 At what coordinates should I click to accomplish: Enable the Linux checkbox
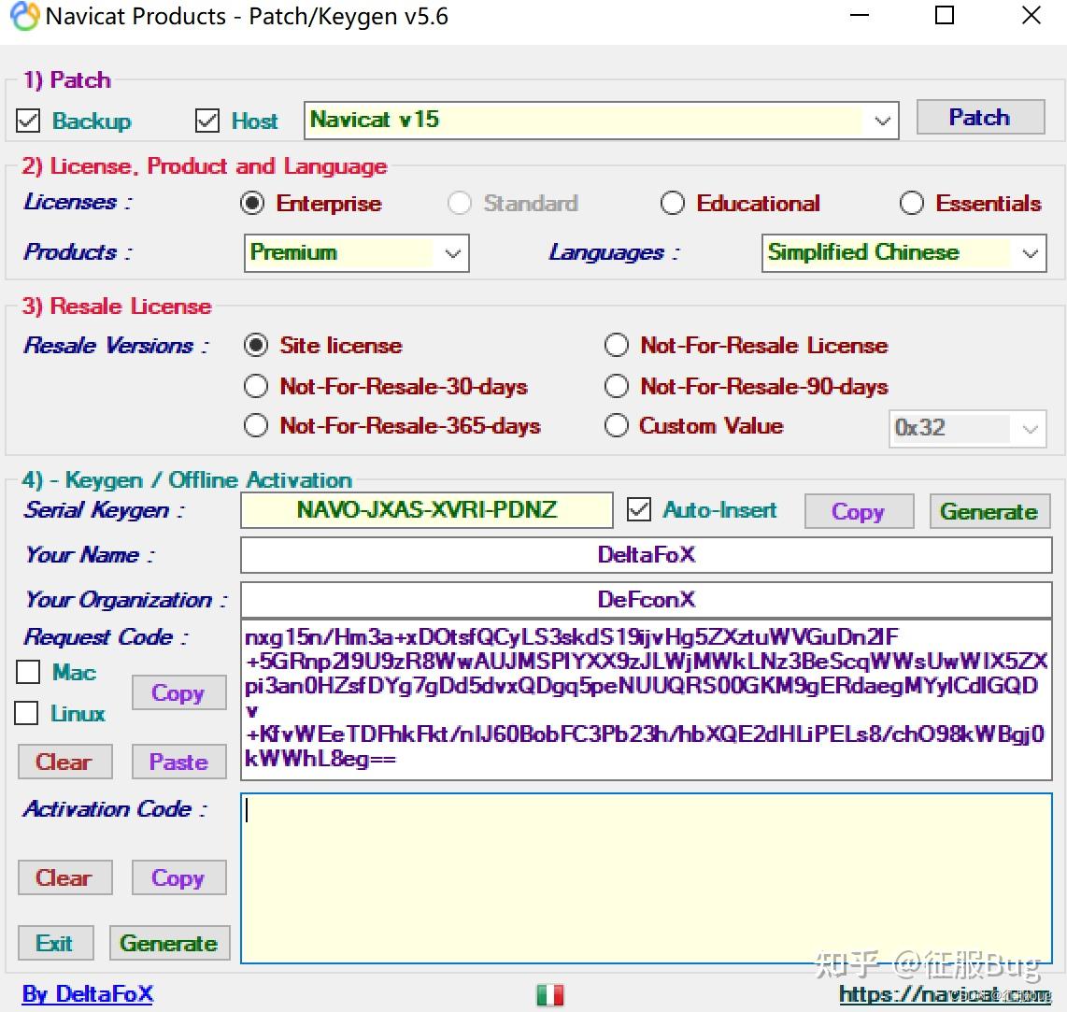click(x=26, y=713)
